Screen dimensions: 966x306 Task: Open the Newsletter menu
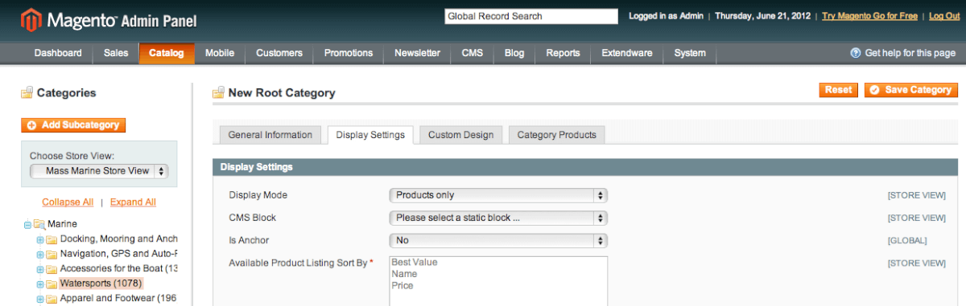(x=417, y=54)
